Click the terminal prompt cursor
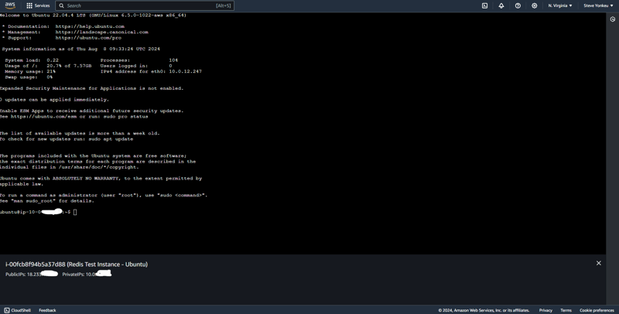This screenshot has height=314, width=619. click(75, 212)
